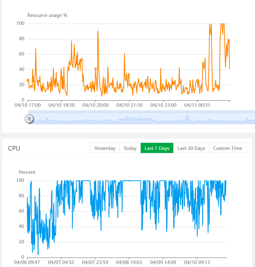Click the round zoom slider handle
The image size is (255, 267).
point(29,119)
